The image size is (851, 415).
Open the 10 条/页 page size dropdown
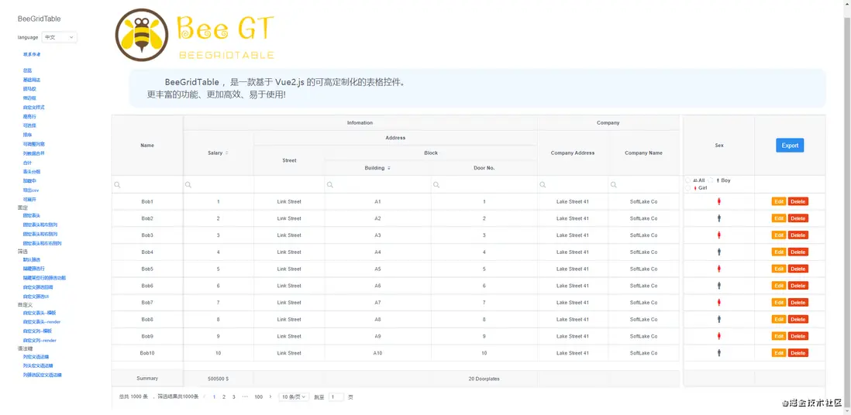tap(295, 397)
